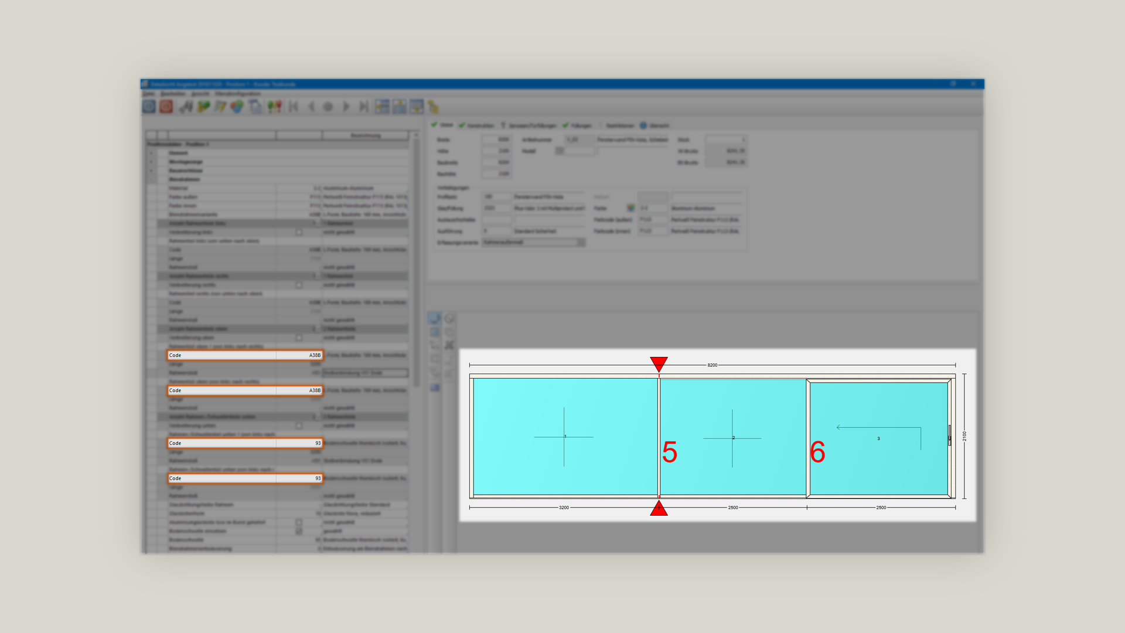Click the 2100 height dimension label
Image resolution: width=1125 pixels, height=633 pixels.
964,436
